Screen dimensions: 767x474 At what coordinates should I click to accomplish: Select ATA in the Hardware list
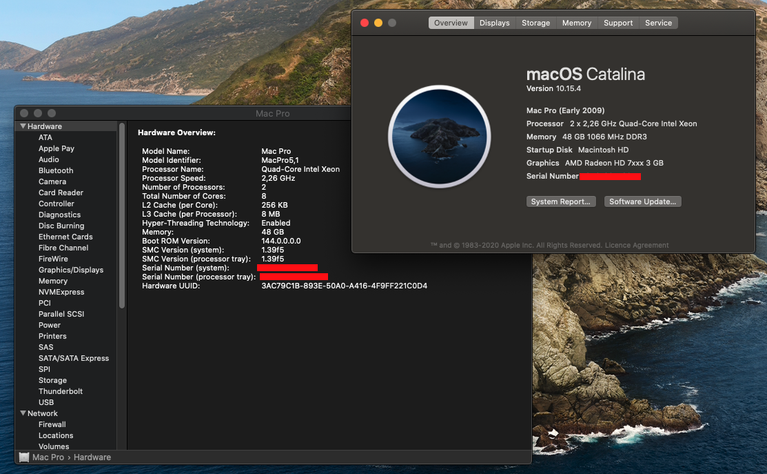45,137
